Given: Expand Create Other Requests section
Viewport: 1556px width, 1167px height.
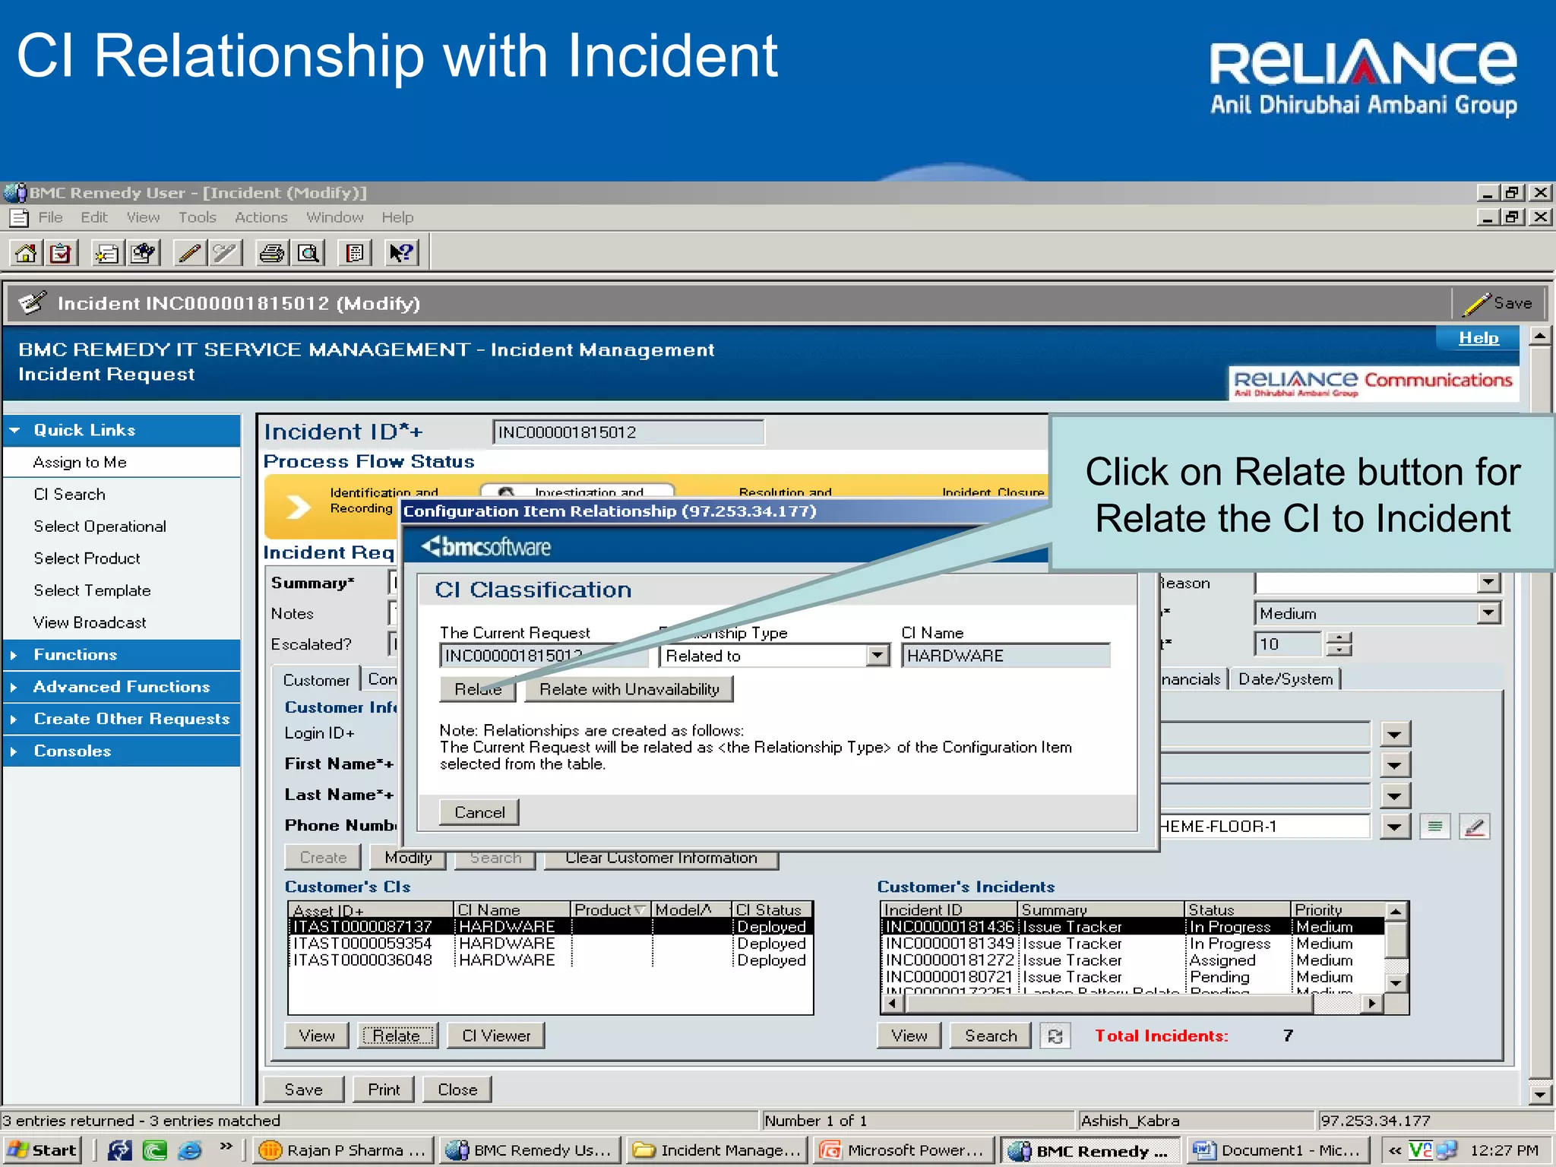Looking at the screenshot, I should [x=122, y=719].
